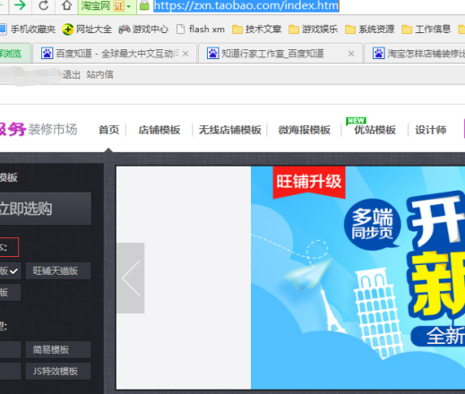Click the green forward arrow button
This screenshot has height=394, width=465.
pyautogui.click(x=20, y=5)
